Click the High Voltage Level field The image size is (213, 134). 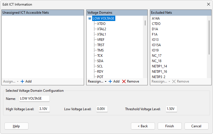[44, 109]
